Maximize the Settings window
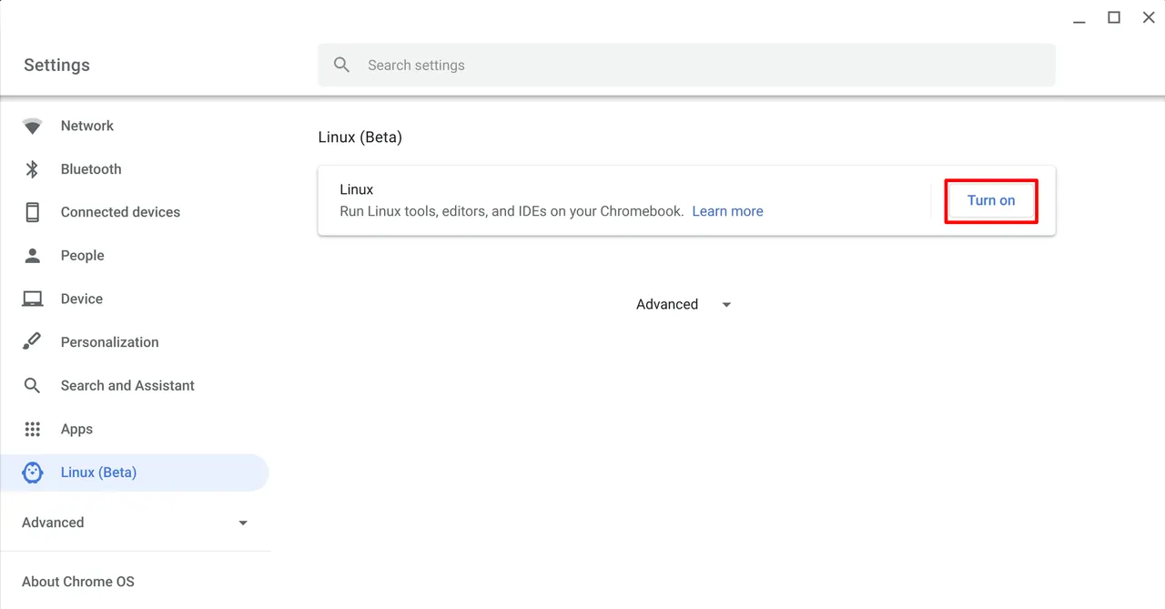This screenshot has height=609, width=1165. pyautogui.click(x=1113, y=17)
